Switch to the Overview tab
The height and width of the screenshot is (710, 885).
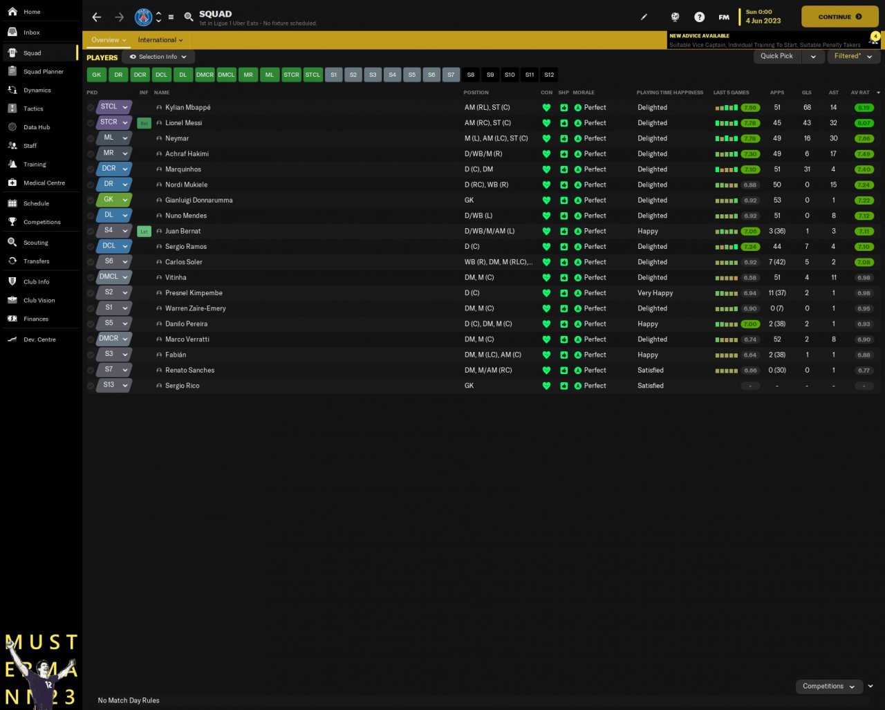109,40
